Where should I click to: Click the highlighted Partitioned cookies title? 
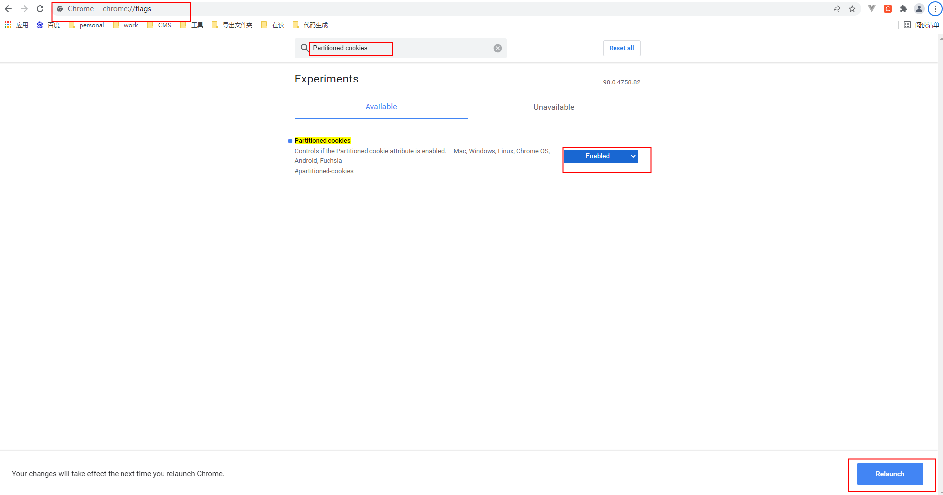[323, 140]
